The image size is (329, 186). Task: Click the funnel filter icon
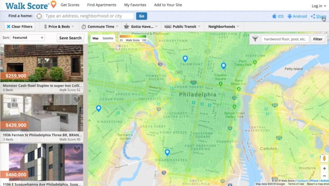click(255, 39)
